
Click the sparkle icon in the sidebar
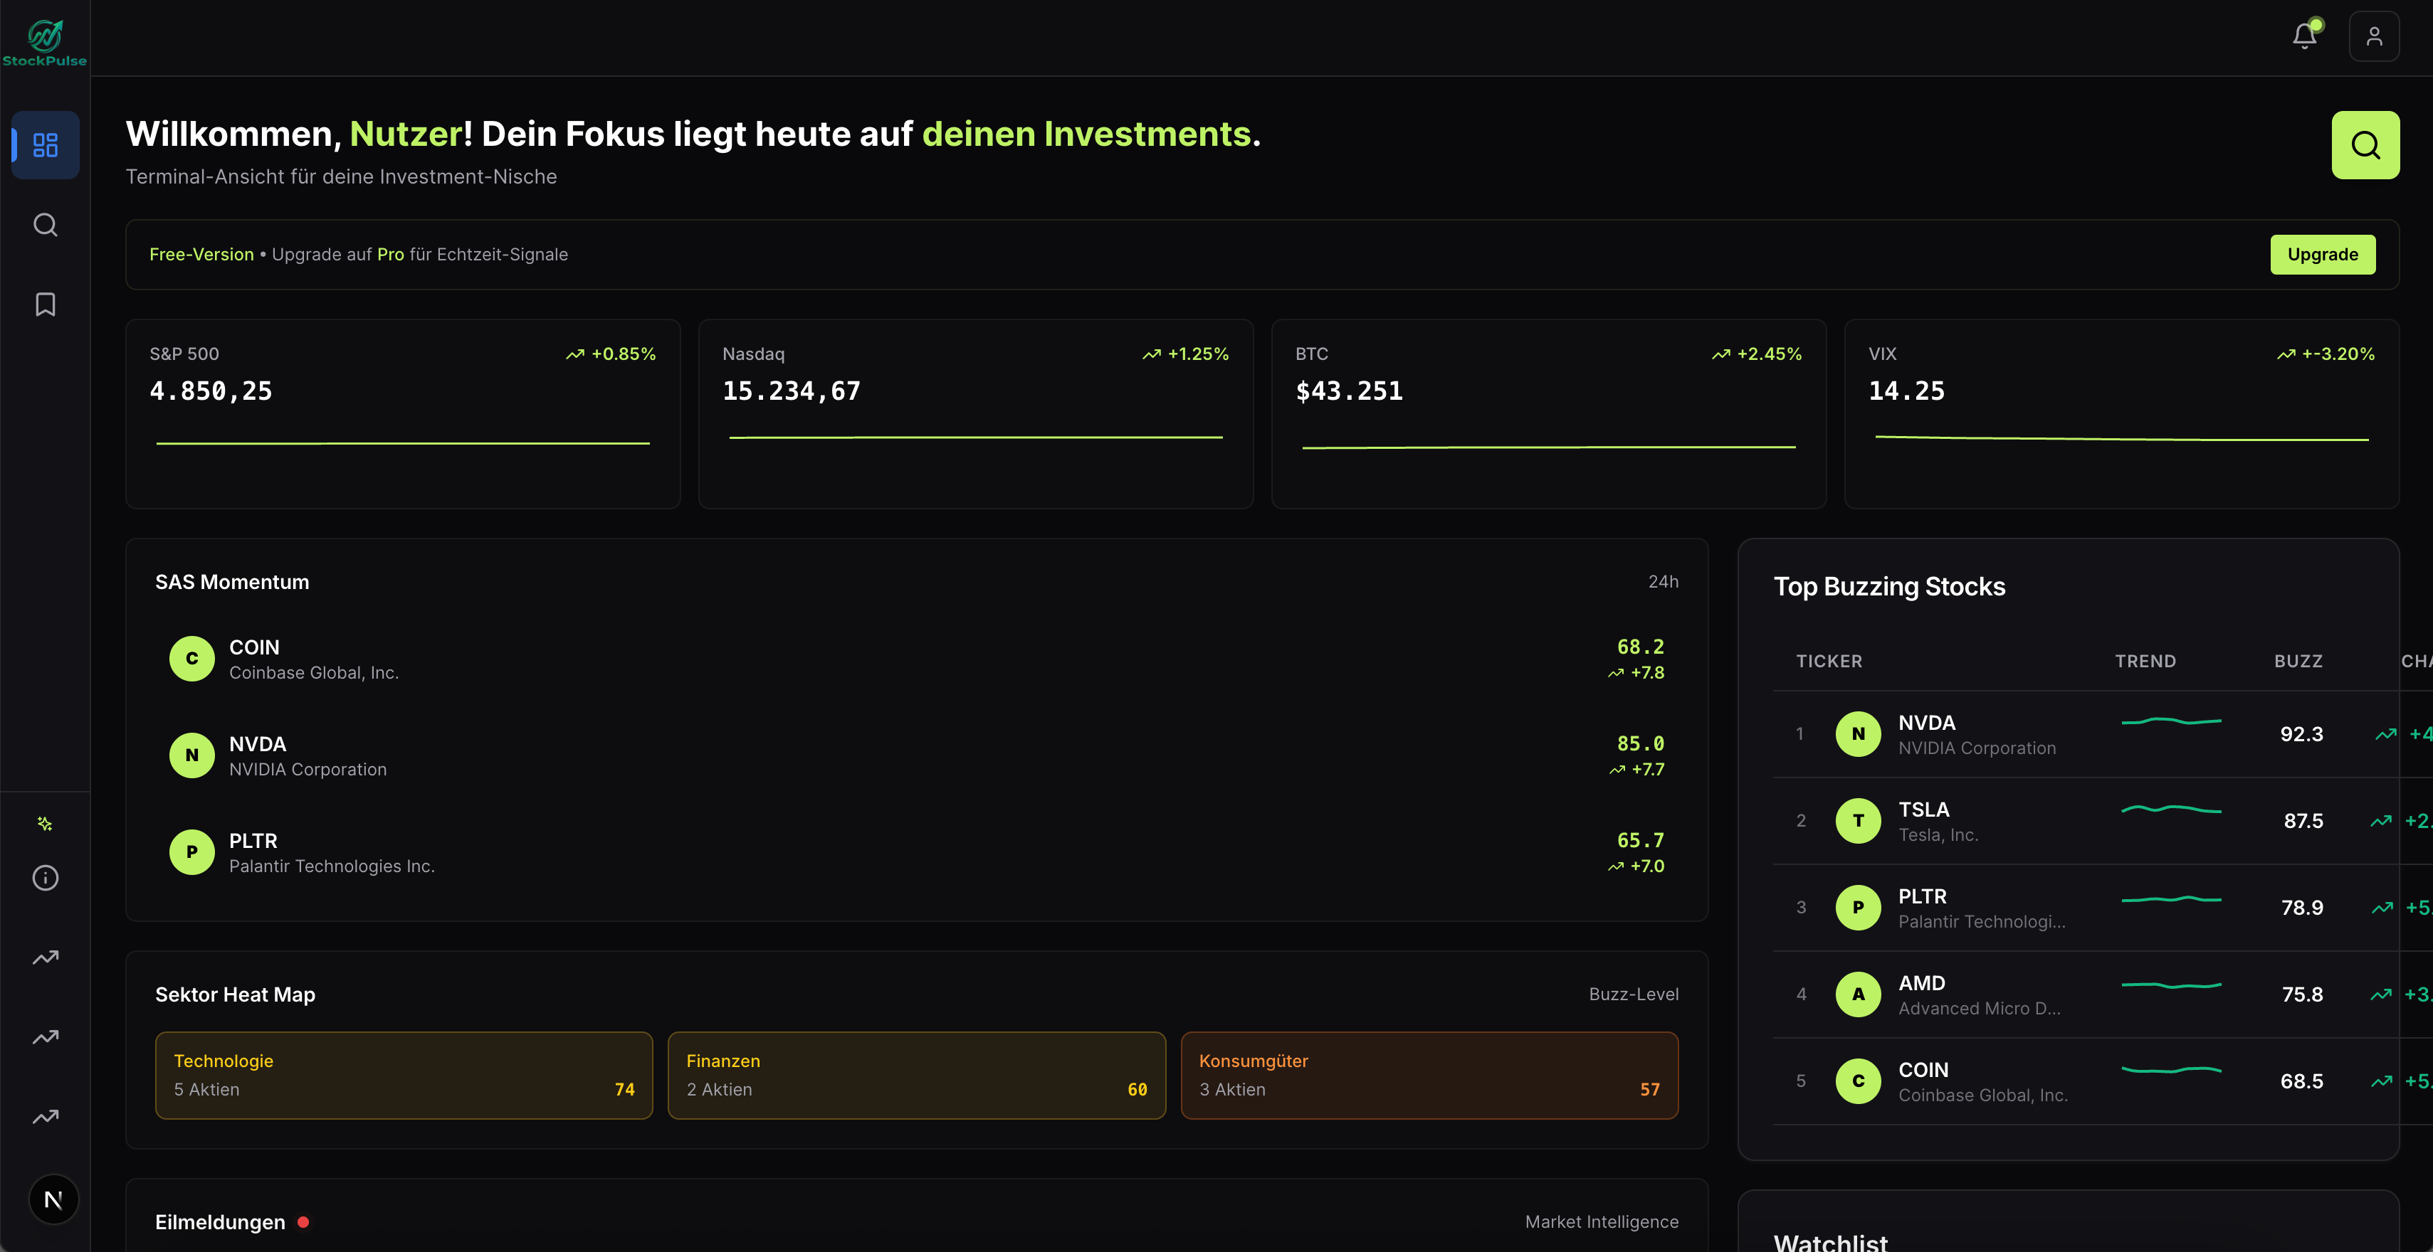pyautogui.click(x=44, y=823)
